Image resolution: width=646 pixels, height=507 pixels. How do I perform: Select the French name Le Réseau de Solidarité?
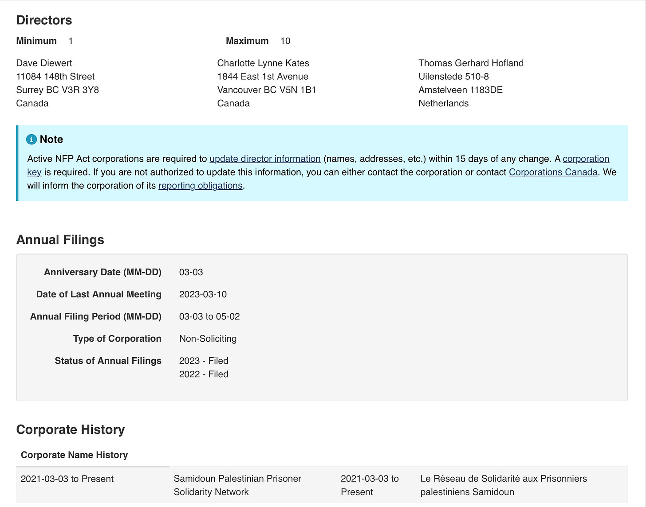click(x=504, y=485)
